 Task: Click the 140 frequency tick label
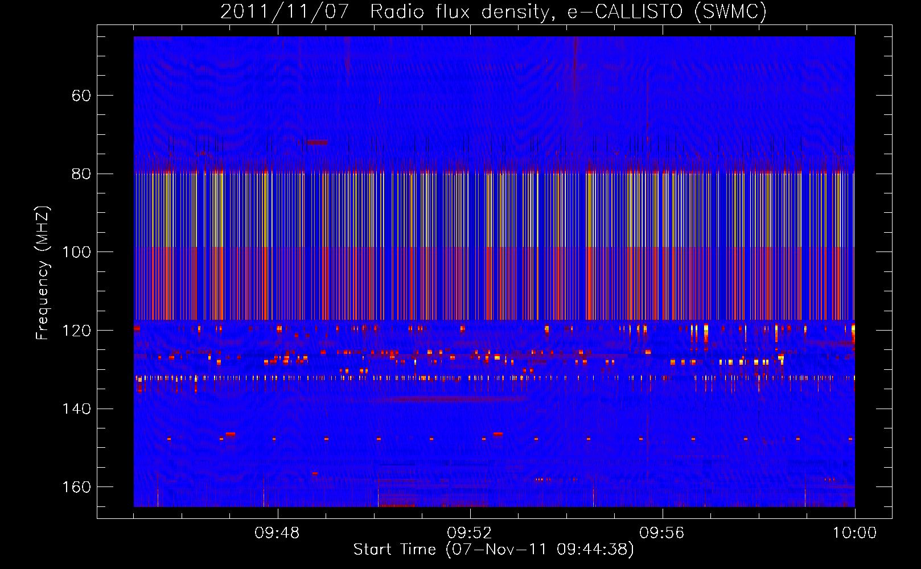click(x=77, y=409)
